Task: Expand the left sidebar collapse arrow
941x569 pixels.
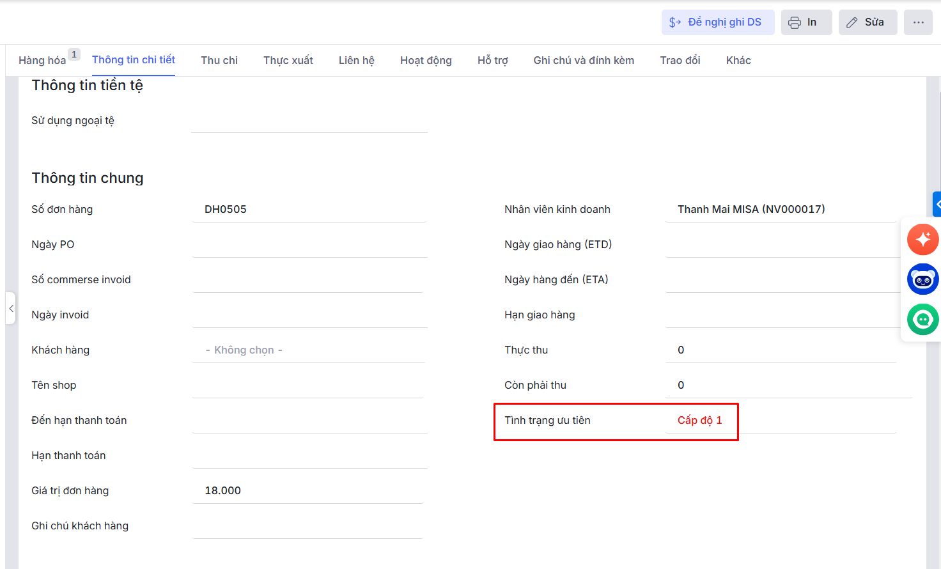Action: [11, 308]
